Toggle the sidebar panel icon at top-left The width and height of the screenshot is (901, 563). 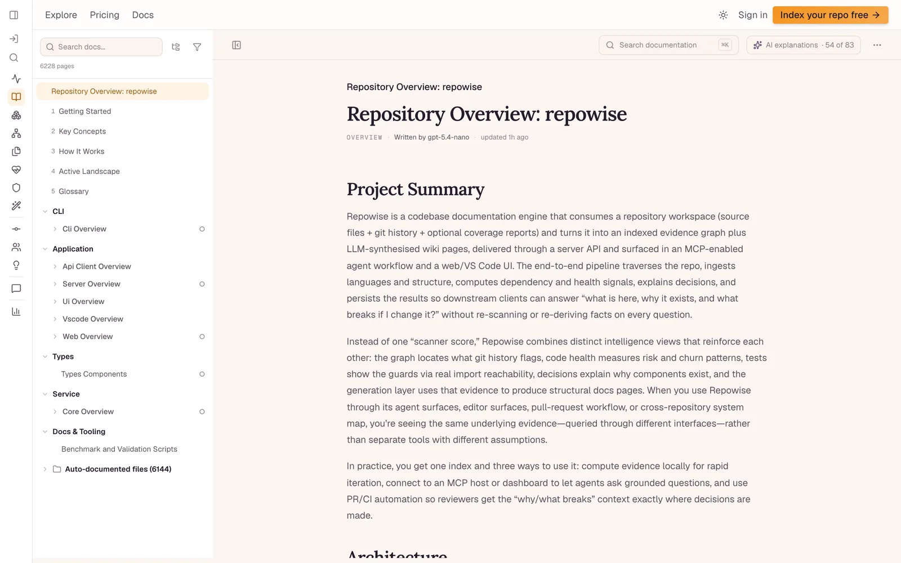coord(14,15)
